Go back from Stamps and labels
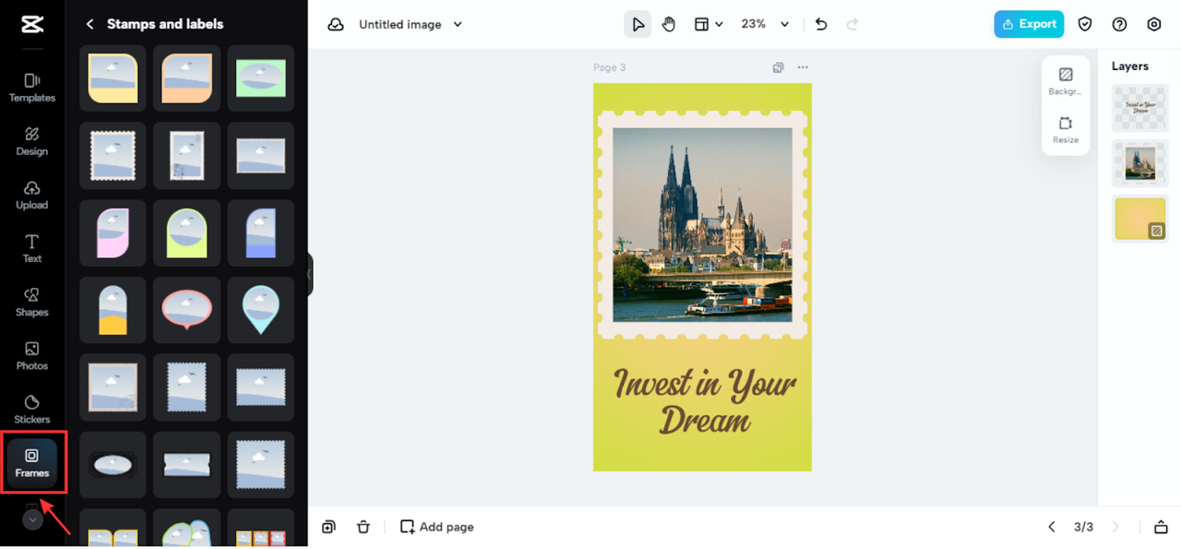1181x549 pixels. (x=89, y=24)
